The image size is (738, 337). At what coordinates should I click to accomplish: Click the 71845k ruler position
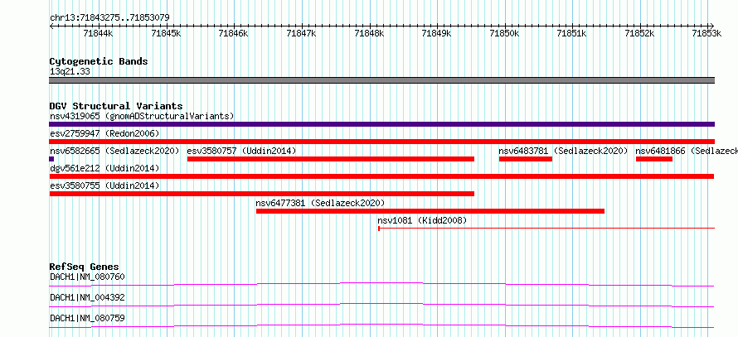point(166,33)
